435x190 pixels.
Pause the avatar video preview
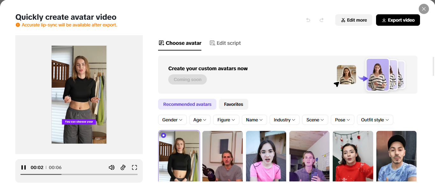pos(24,167)
